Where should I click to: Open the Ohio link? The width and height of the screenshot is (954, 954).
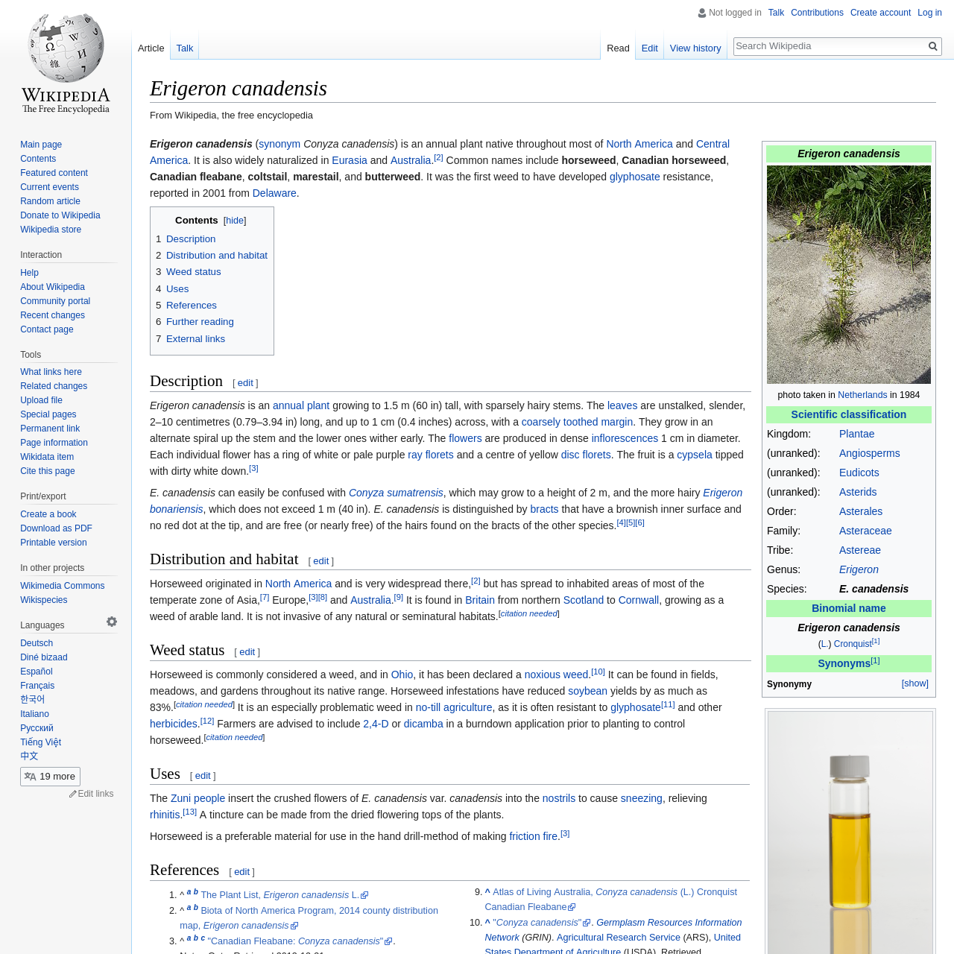pyautogui.click(x=402, y=675)
